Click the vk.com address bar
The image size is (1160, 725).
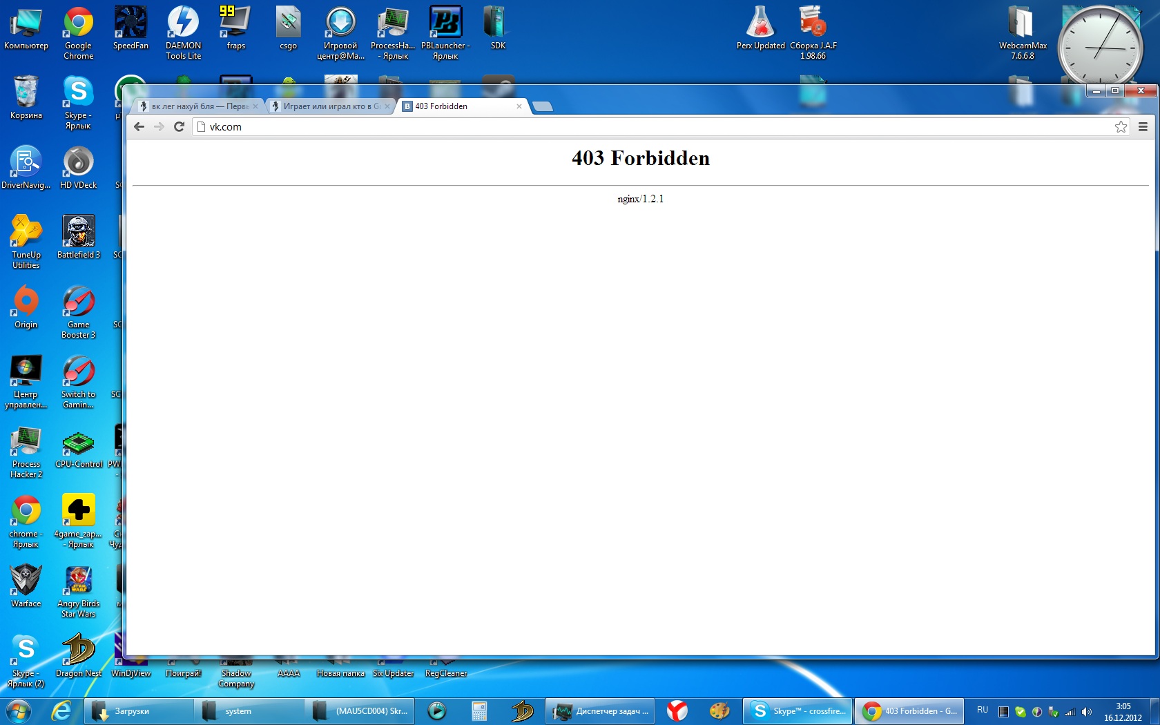coord(621,126)
